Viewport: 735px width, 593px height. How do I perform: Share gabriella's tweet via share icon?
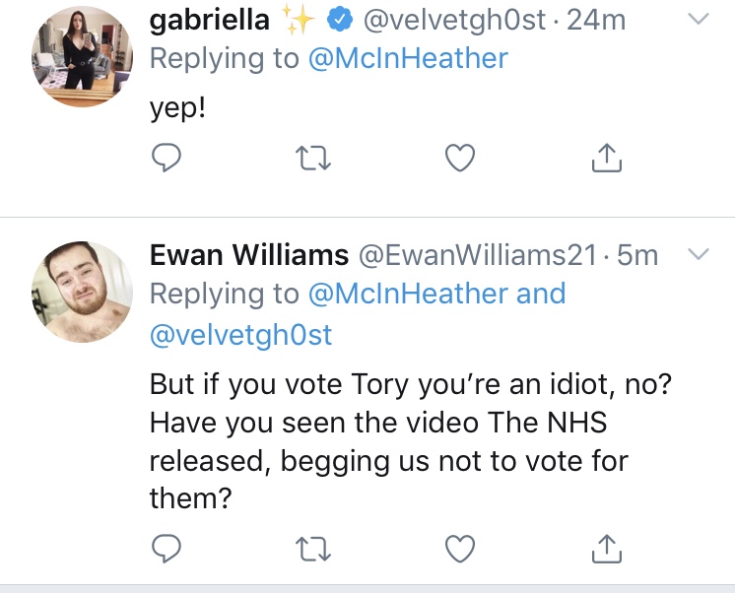607,158
